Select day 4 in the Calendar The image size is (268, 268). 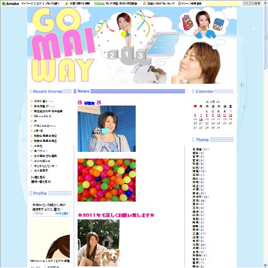point(224,111)
